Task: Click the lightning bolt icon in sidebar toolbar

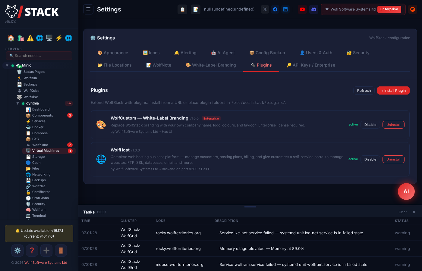Action: (x=59, y=38)
